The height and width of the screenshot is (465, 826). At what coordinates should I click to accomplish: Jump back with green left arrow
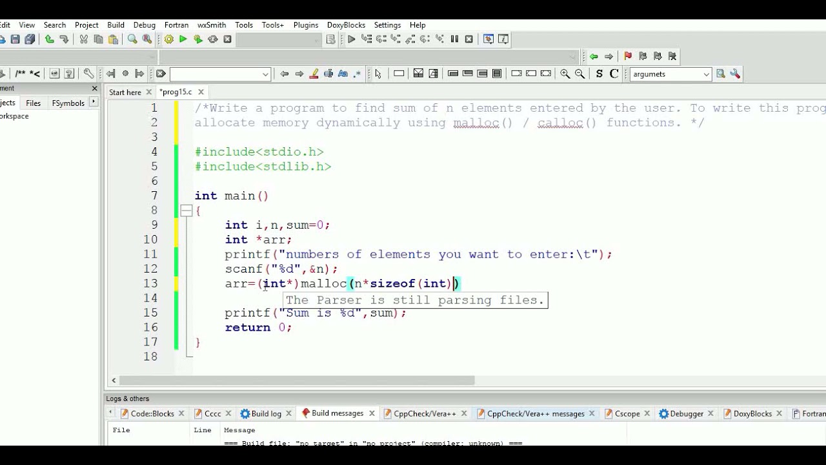tap(594, 56)
